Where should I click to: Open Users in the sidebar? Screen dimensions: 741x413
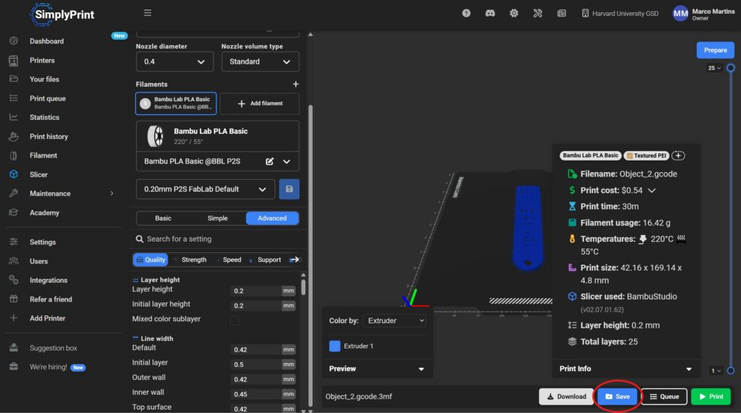(x=38, y=261)
